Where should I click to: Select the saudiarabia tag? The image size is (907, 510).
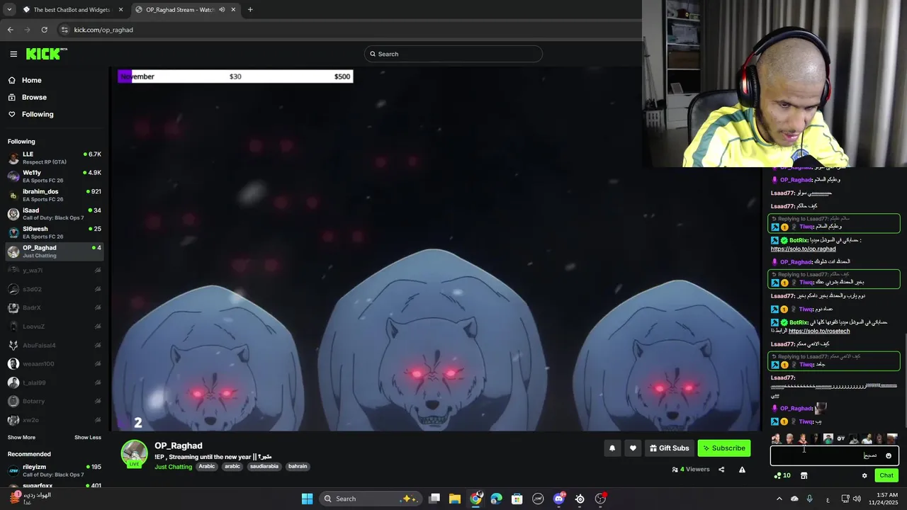click(264, 467)
